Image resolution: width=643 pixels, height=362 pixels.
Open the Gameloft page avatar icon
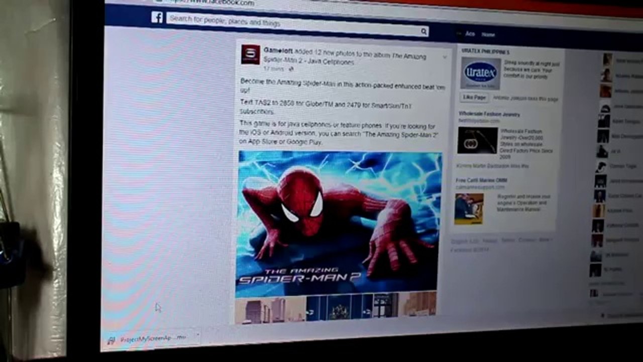tap(250, 54)
